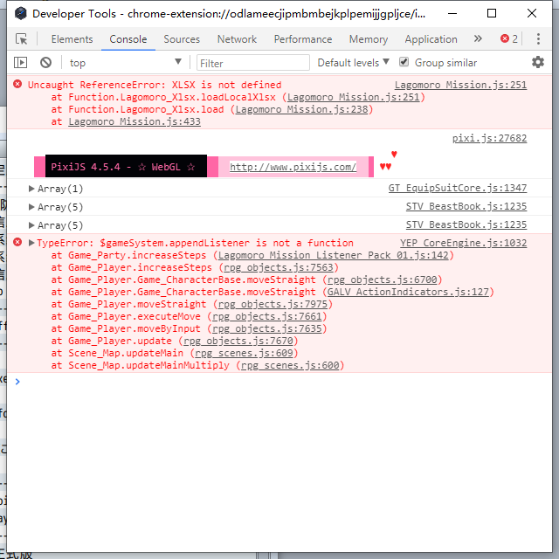Open Lagomoro_Mission_Listener_Pack_01.js:142 link
Screen dimensions: 559x559
click(334, 255)
